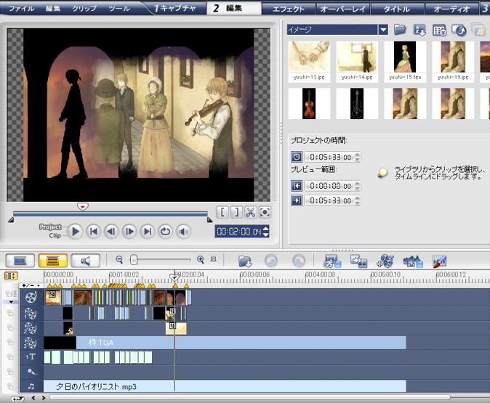Set Mark-out with right bracket button
Viewport: 490px width, 403px height.
coord(236,212)
